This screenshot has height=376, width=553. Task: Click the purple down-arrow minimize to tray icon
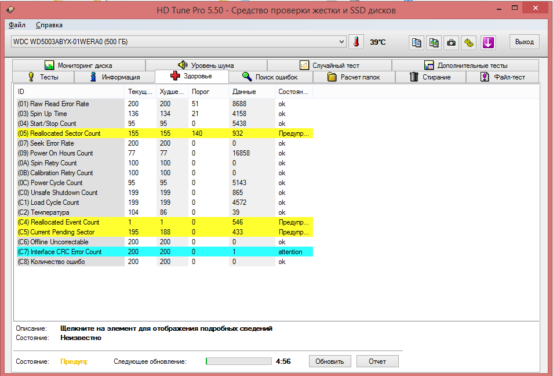(488, 43)
